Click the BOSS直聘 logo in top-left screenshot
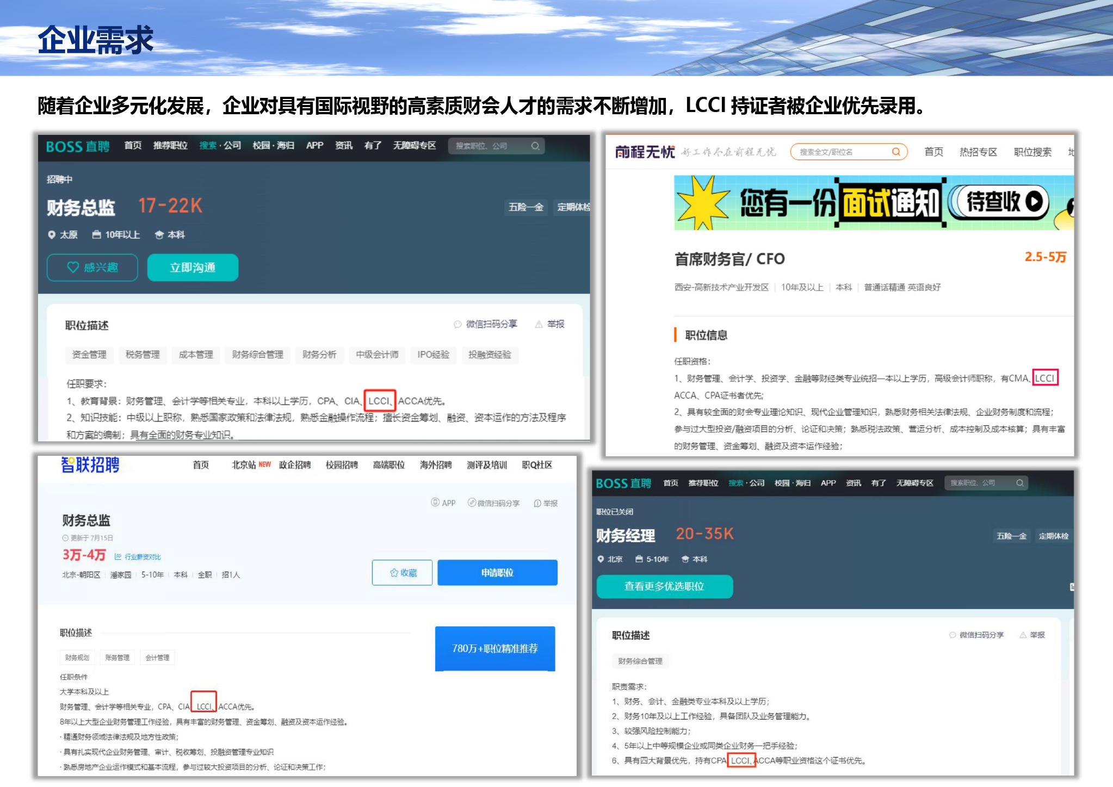This screenshot has height=787, width=1113. tap(78, 146)
